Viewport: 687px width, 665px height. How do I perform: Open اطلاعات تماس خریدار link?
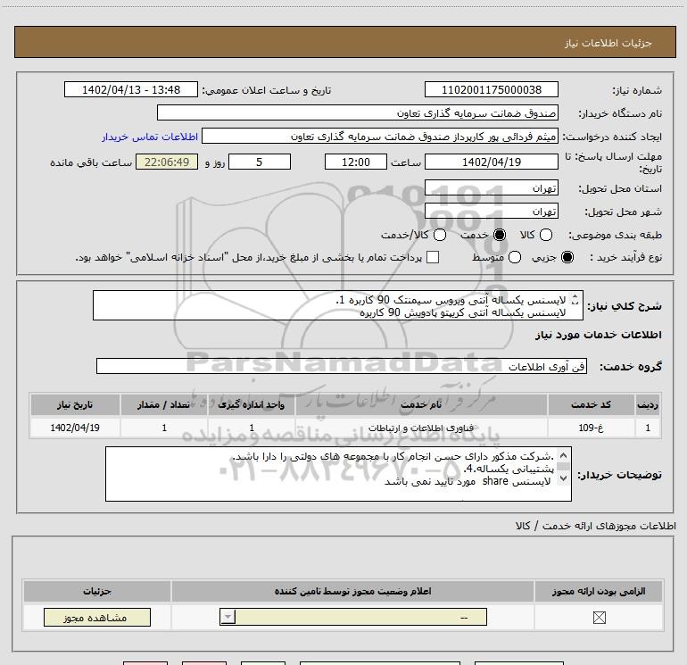[150, 137]
